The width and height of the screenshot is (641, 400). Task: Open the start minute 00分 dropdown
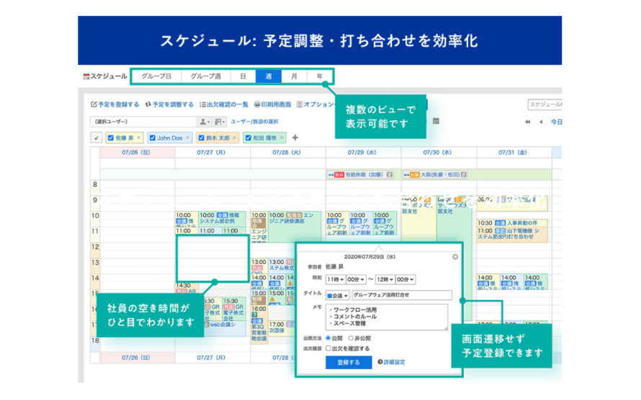pyautogui.click(x=356, y=280)
